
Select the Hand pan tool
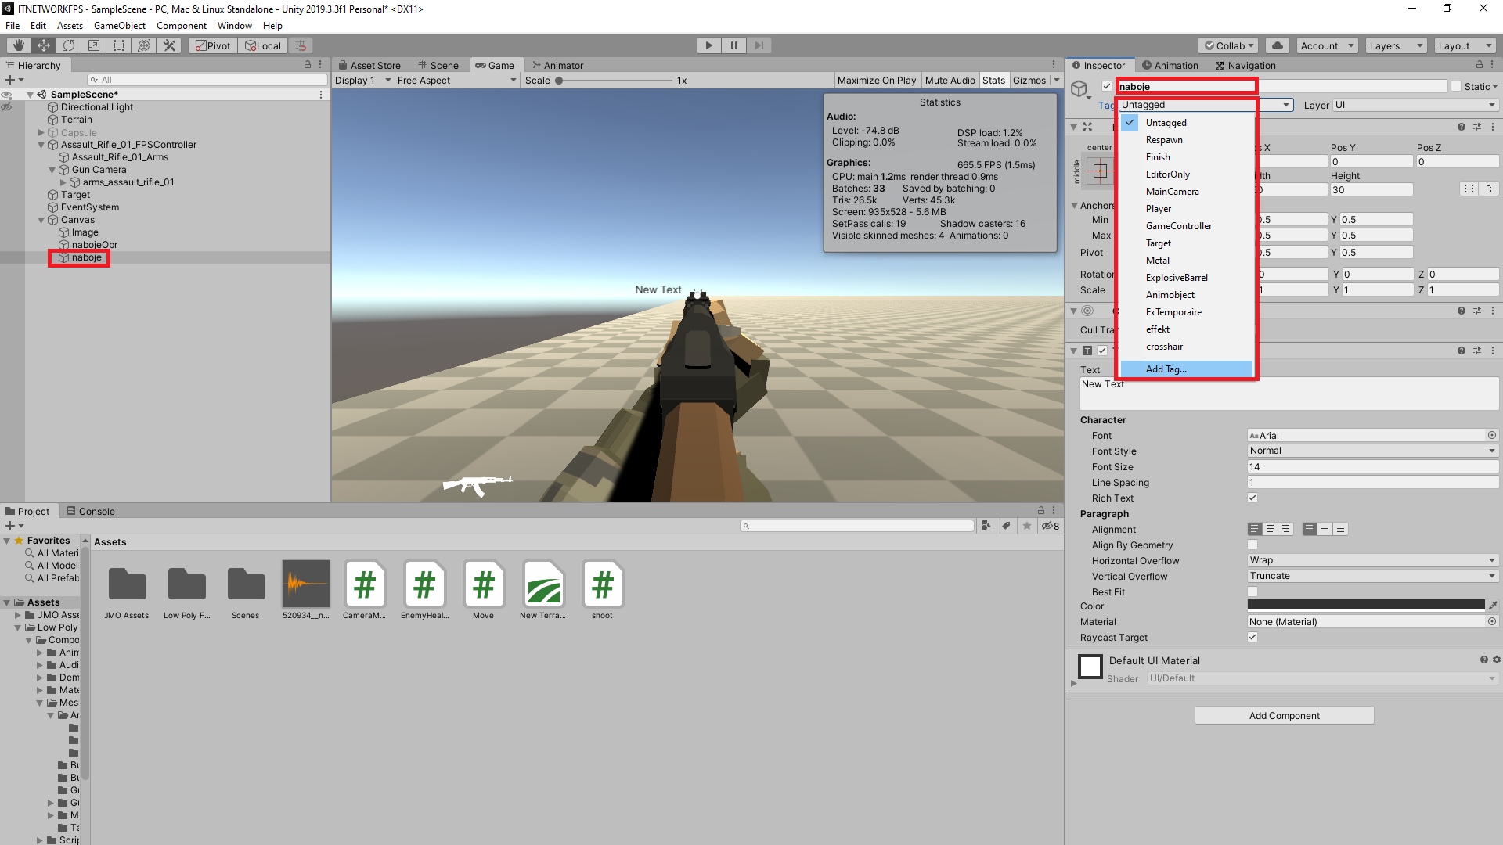tap(18, 45)
